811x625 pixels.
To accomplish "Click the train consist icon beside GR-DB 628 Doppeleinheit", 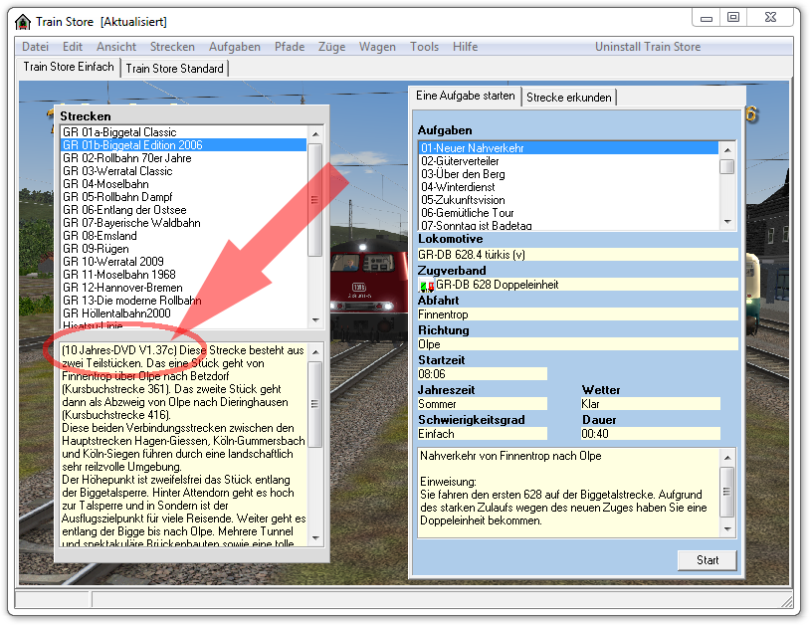I will 427,285.
